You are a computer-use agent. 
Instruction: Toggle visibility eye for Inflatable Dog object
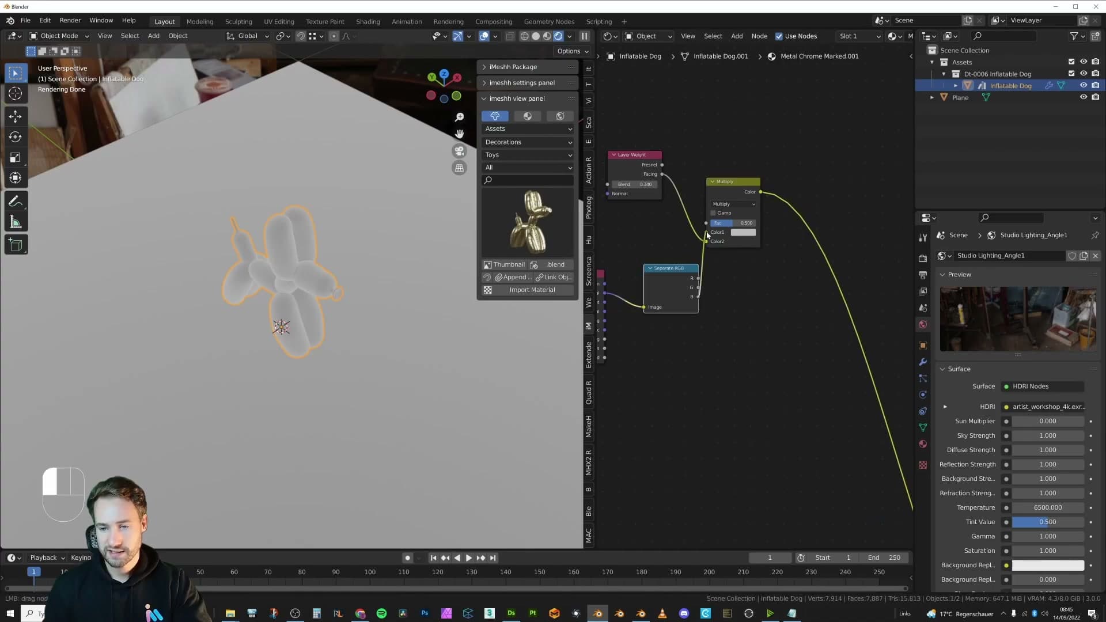pos(1083,86)
